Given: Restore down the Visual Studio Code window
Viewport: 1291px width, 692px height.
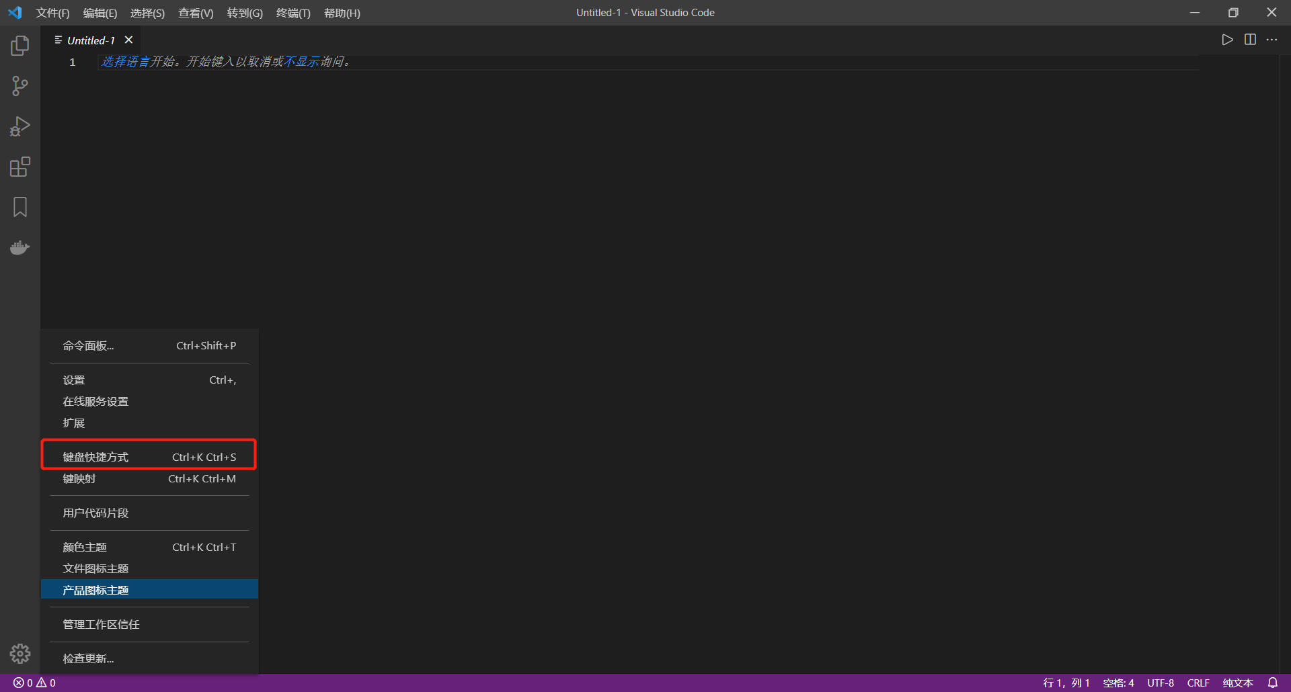Looking at the screenshot, I should pyautogui.click(x=1233, y=13).
